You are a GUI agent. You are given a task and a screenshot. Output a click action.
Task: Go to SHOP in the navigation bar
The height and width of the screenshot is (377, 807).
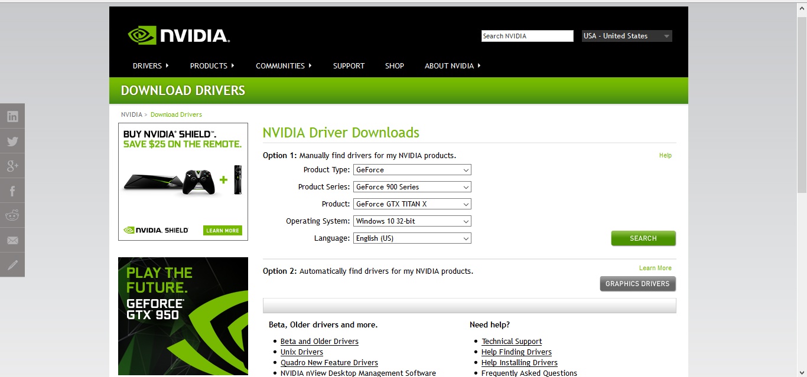point(395,65)
